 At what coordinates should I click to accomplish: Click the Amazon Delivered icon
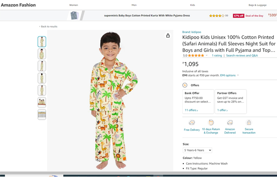coord(230,122)
